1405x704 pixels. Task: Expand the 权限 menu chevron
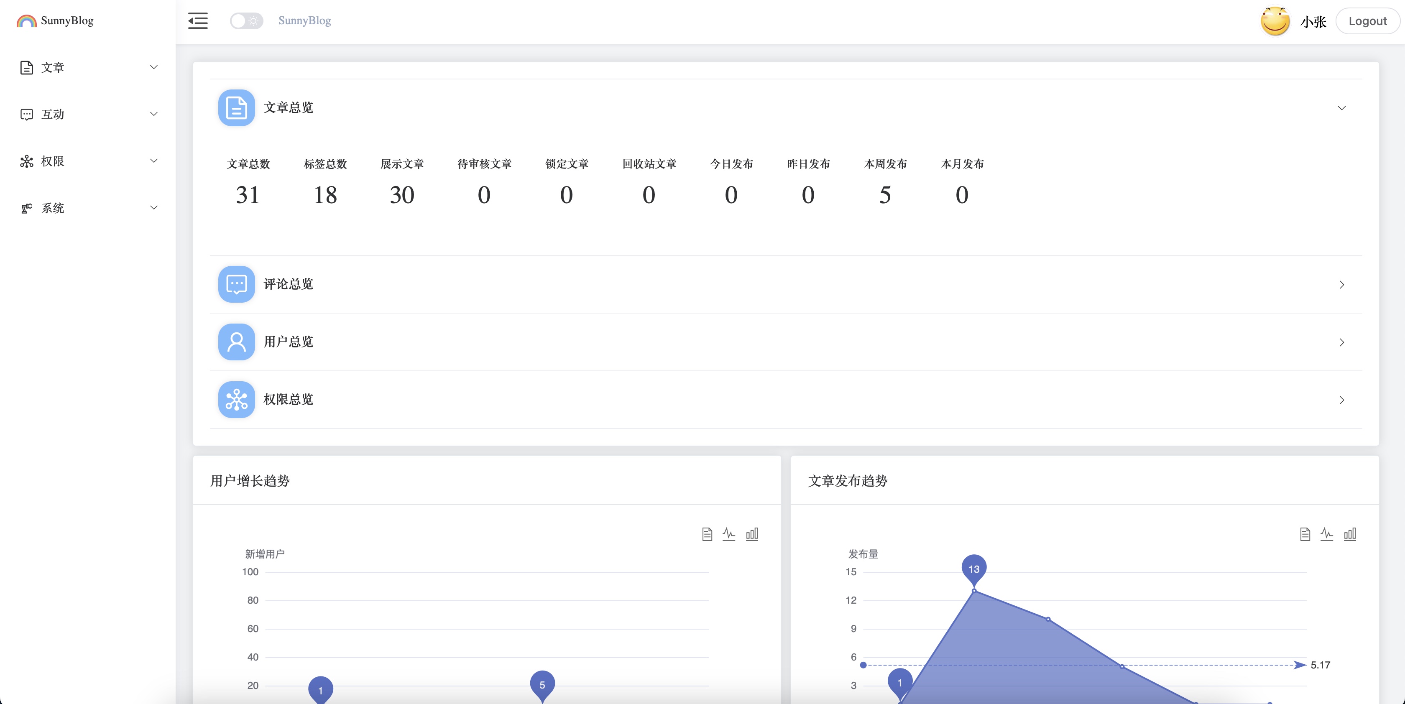[154, 161]
